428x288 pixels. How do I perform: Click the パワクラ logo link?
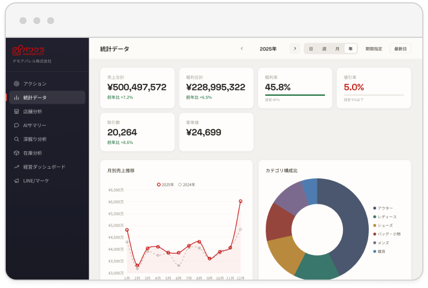[28, 50]
